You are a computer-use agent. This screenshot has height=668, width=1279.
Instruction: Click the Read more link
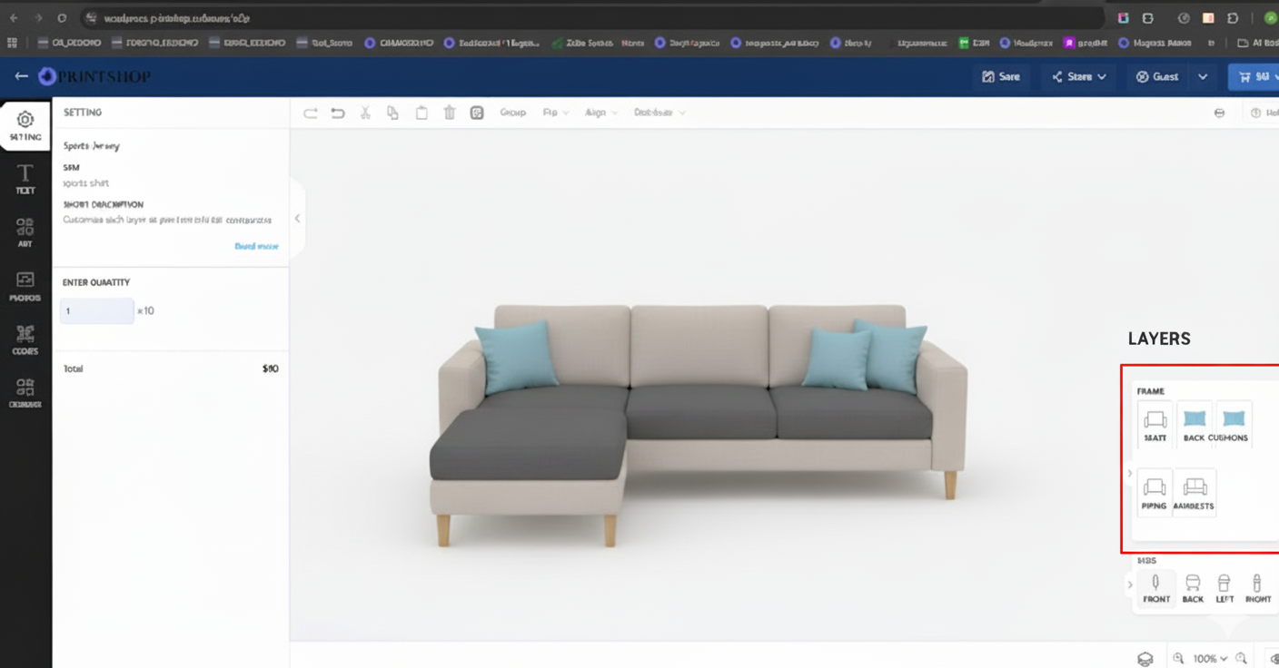[x=256, y=246]
